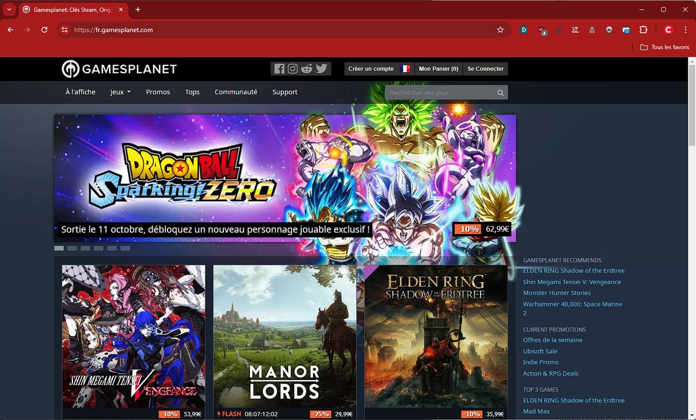The width and height of the screenshot is (696, 420).
Task: Click the bookmark star in the address bar
Action: [501, 30]
